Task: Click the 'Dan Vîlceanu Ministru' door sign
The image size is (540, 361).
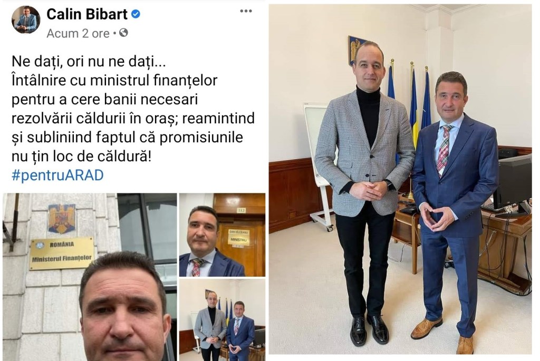Action: [239, 237]
